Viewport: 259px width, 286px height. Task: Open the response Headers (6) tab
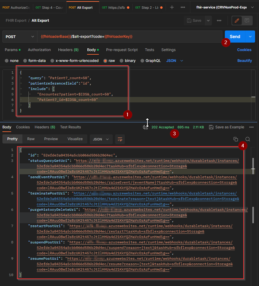pos(45,127)
